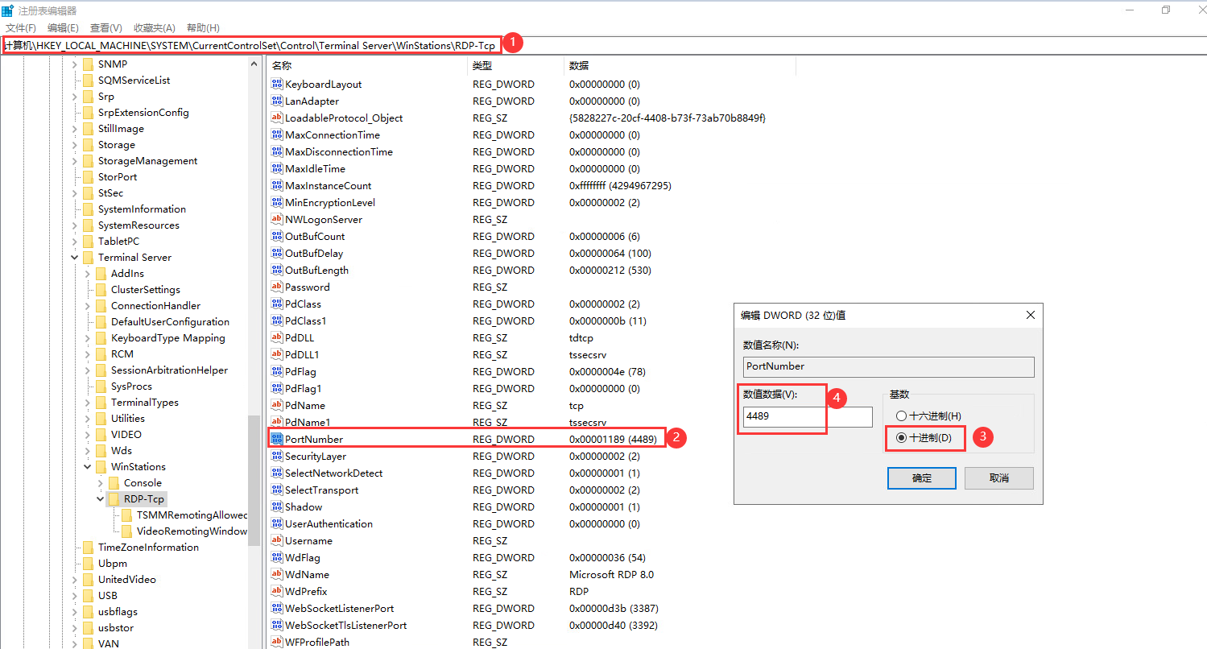This screenshot has width=1207, height=649.
Task: Collapse the Terminal Server tree node
Action: (x=75, y=258)
